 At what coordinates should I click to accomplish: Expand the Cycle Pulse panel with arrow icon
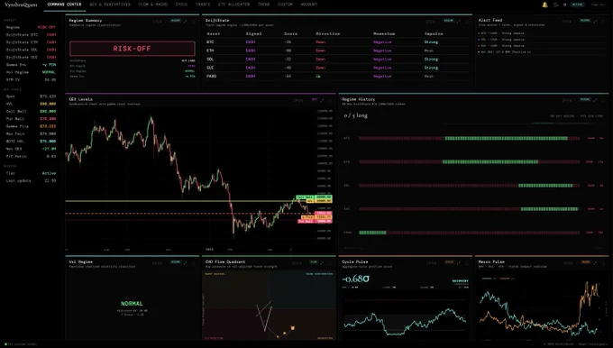(459, 262)
